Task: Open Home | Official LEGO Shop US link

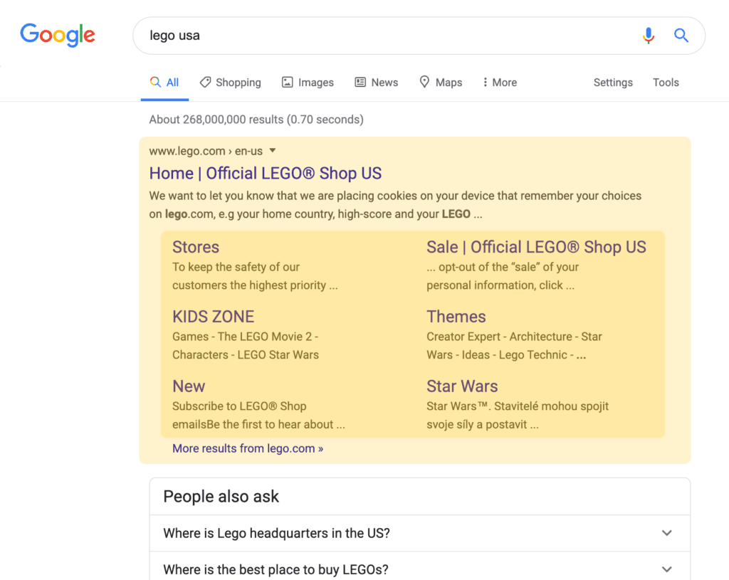Action: point(265,174)
